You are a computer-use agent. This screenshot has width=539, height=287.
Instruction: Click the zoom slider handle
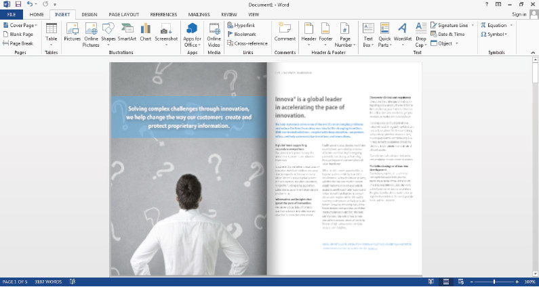[494, 282]
